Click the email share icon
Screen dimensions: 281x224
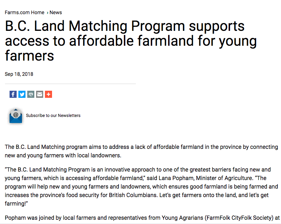[40, 94]
